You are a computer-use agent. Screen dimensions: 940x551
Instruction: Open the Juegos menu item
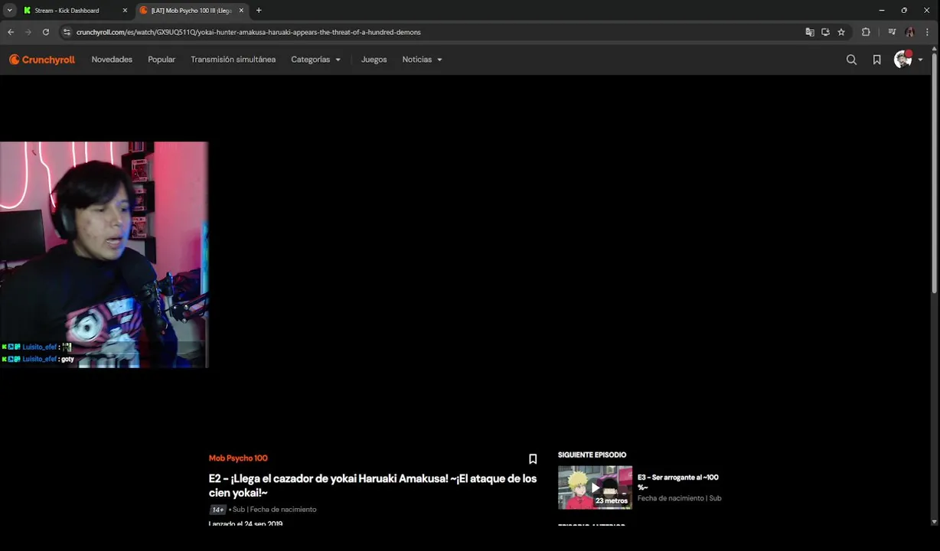click(x=374, y=60)
